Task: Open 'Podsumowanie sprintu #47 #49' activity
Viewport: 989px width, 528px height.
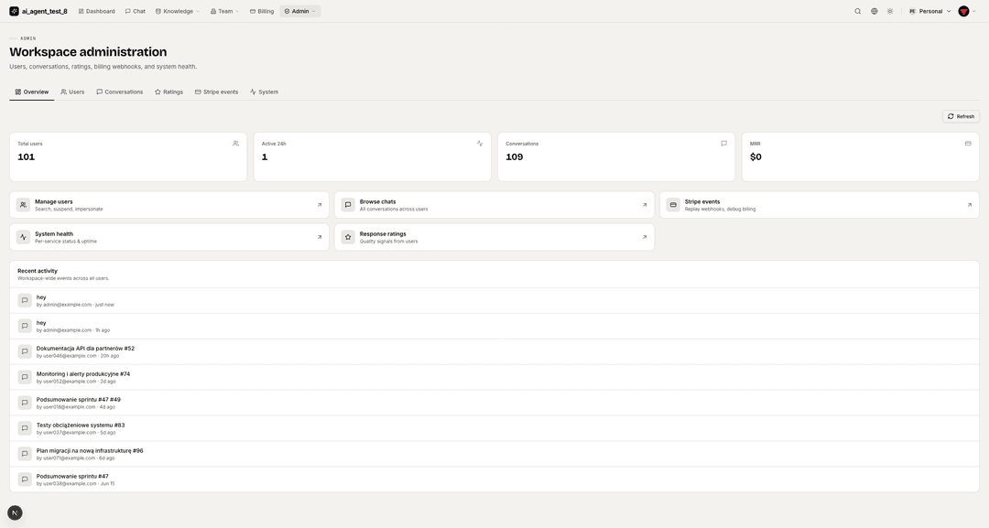Action: (x=494, y=403)
